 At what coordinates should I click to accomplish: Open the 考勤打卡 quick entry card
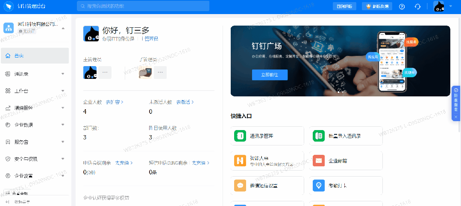346,186
